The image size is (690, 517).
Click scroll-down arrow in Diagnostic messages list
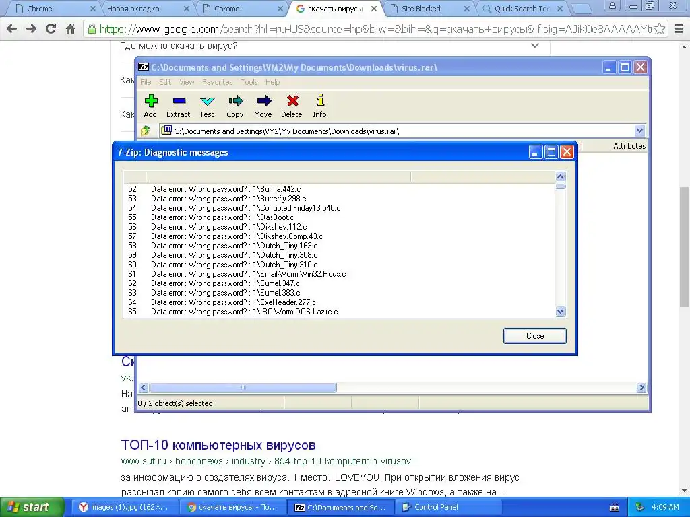tap(560, 311)
